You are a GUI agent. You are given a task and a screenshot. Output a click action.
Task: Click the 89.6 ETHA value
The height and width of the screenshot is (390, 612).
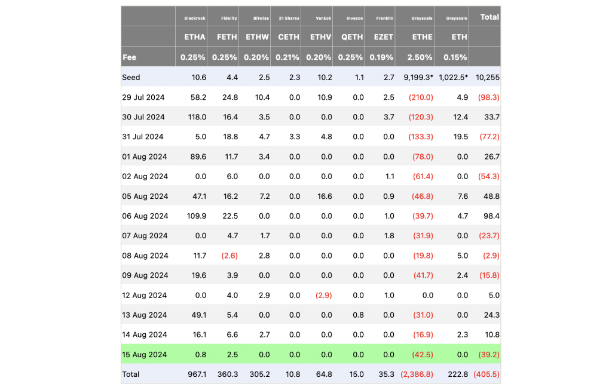pyautogui.click(x=198, y=157)
